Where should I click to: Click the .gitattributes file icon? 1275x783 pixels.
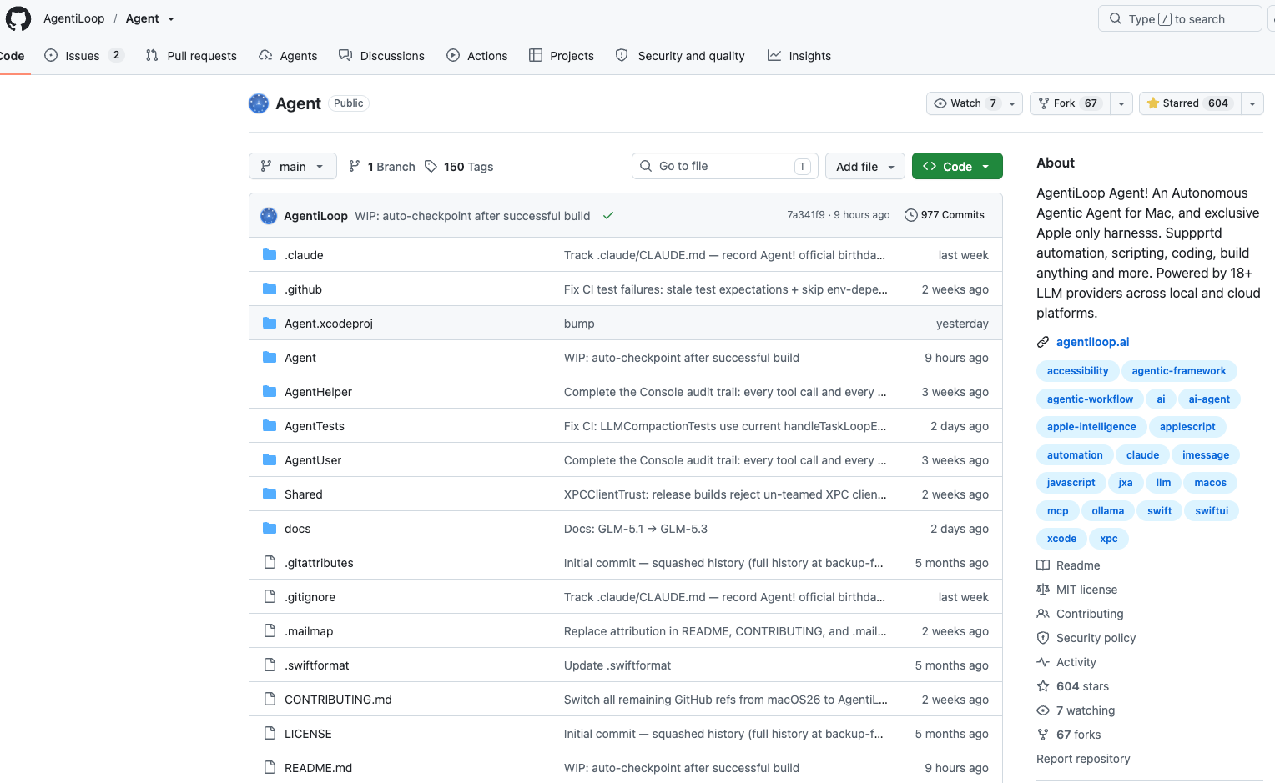coord(270,563)
